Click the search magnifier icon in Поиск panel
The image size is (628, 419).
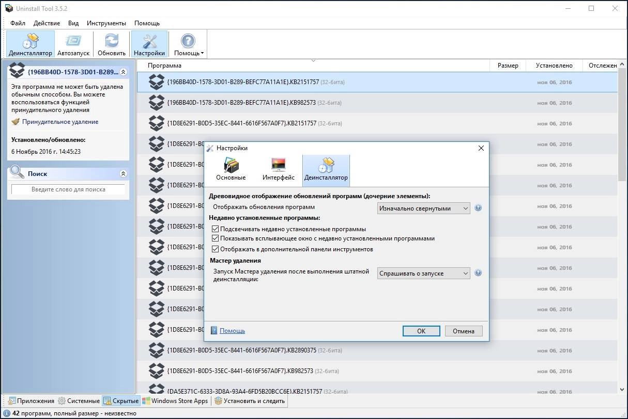coord(17,172)
